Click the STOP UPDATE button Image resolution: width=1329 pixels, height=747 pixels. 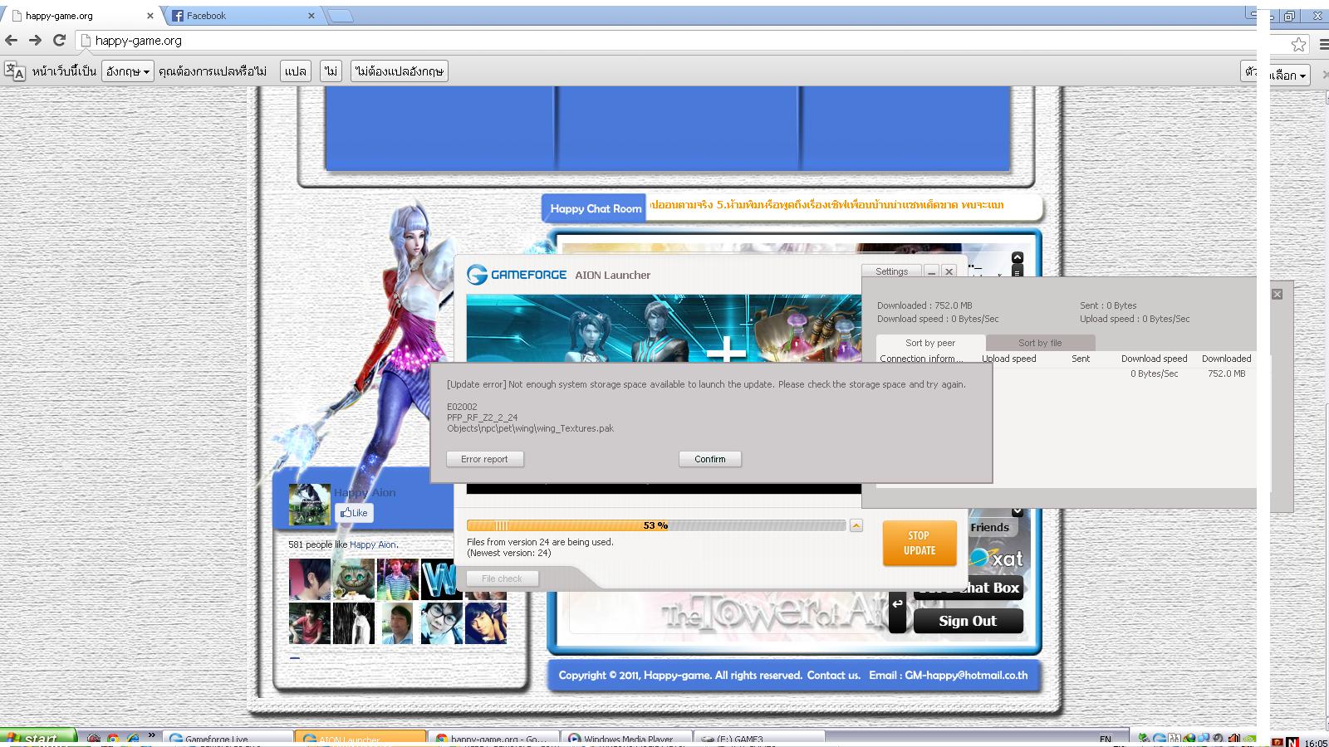[x=920, y=543]
